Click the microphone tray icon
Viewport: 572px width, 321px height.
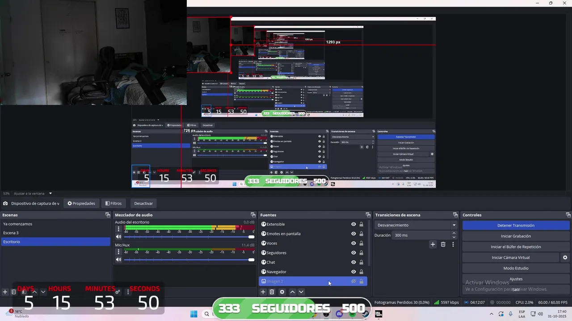click(x=511, y=314)
